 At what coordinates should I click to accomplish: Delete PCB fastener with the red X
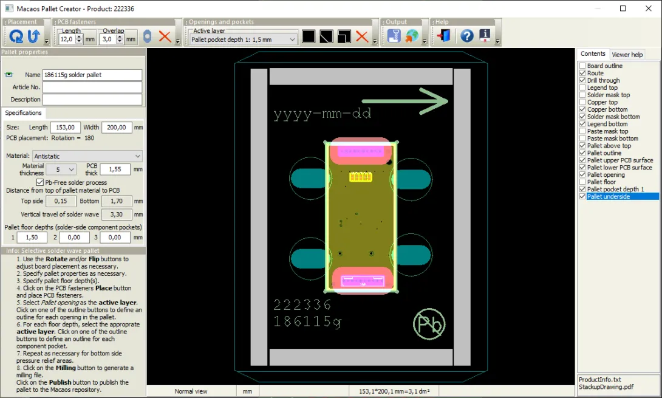(165, 36)
